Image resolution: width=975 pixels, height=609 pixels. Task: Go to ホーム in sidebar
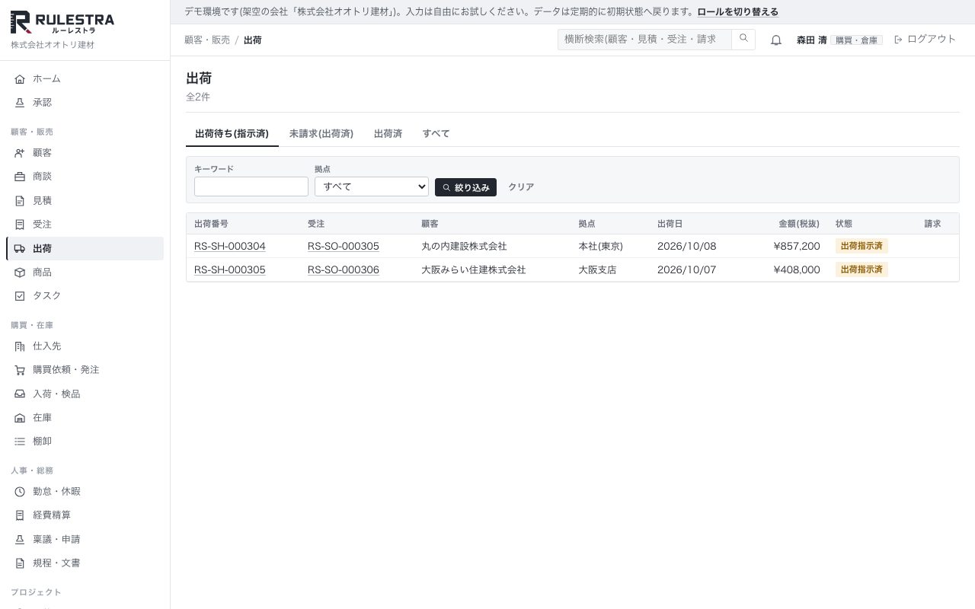coord(85,79)
